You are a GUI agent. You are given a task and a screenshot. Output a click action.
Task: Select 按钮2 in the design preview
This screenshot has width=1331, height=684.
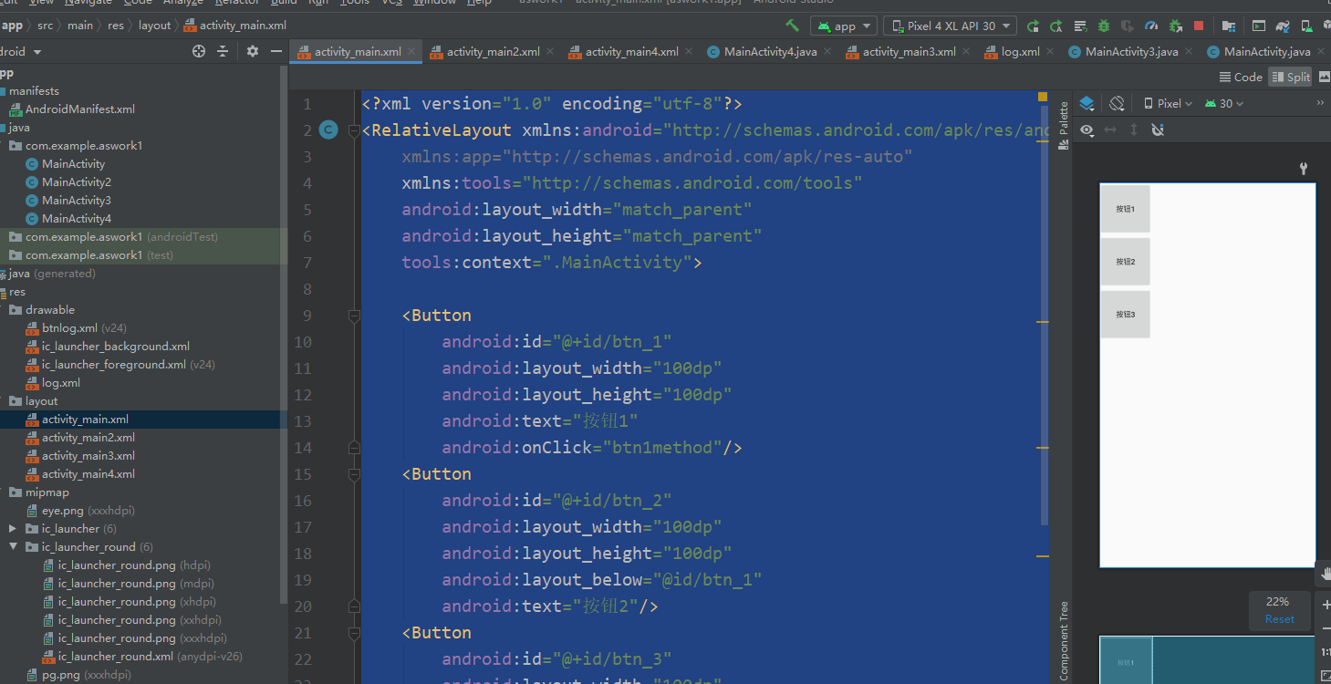(x=1125, y=262)
